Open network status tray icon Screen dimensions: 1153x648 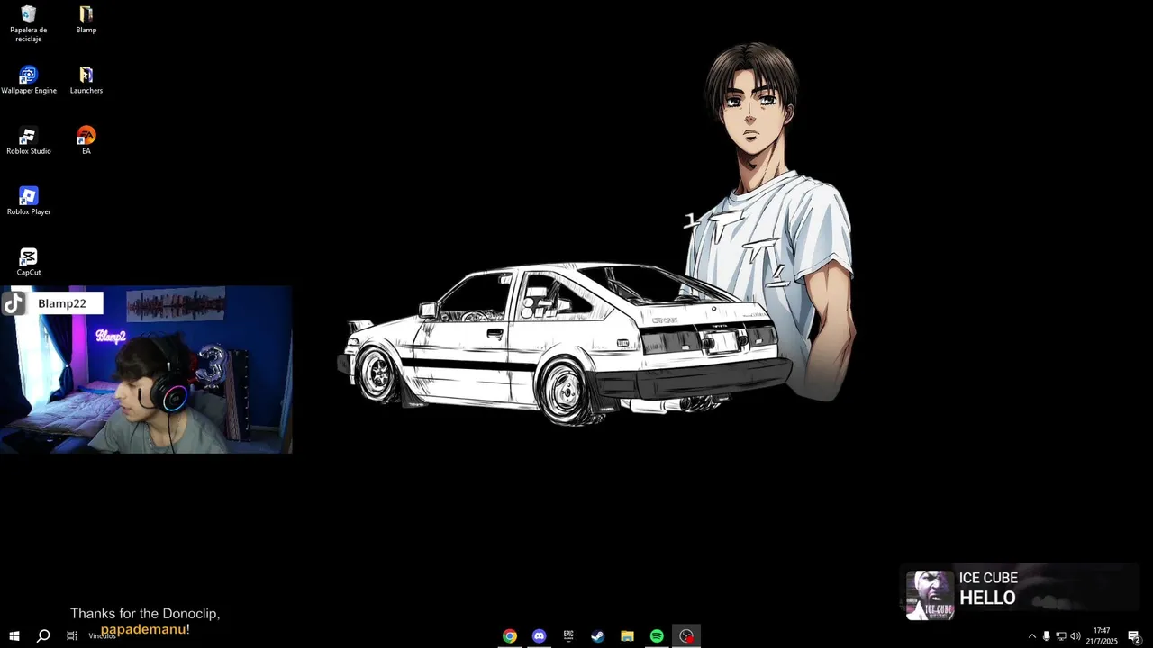(1061, 636)
